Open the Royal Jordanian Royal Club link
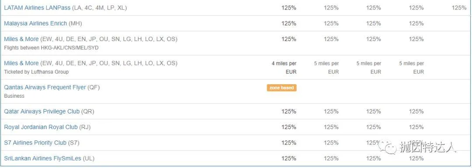 (x=41, y=127)
